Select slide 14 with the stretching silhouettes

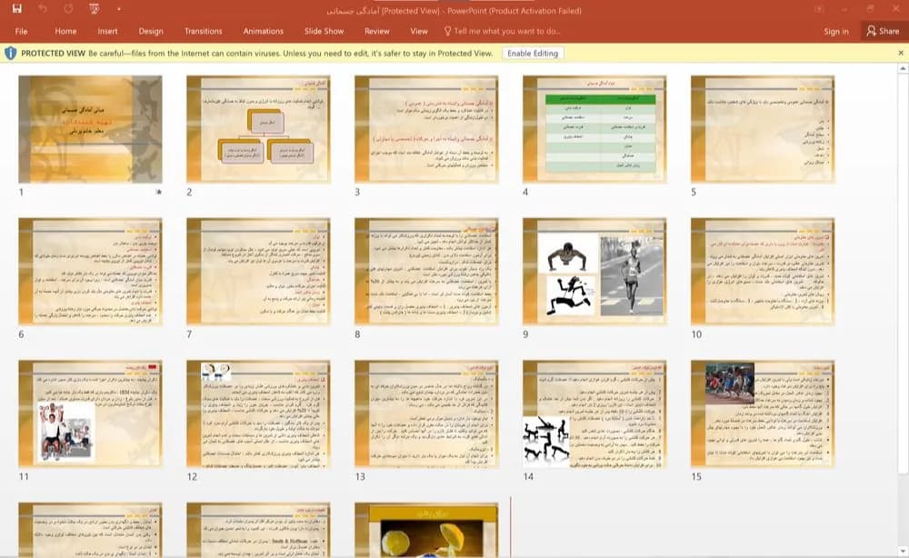[x=594, y=414]
